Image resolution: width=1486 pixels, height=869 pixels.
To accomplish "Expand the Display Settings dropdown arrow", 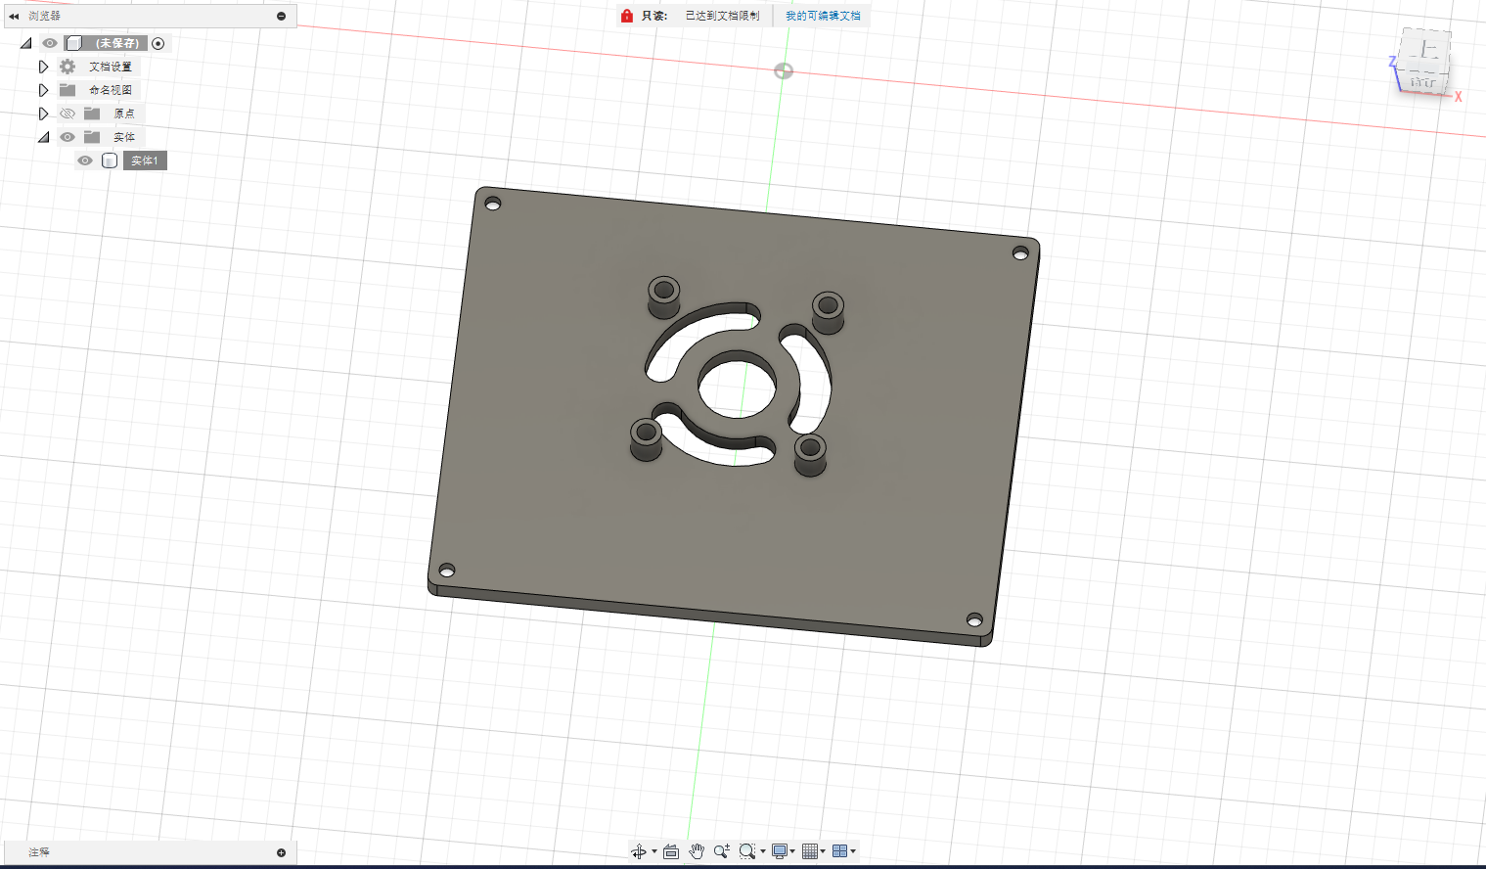I will coord(792,851).
